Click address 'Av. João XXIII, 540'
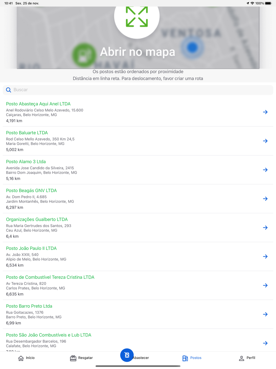Viewport: 276px width, 369px height. (22, 255)
